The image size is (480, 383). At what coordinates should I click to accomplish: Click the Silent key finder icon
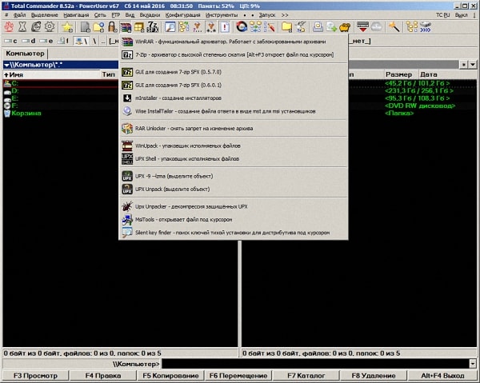click(x=128, y=233)
